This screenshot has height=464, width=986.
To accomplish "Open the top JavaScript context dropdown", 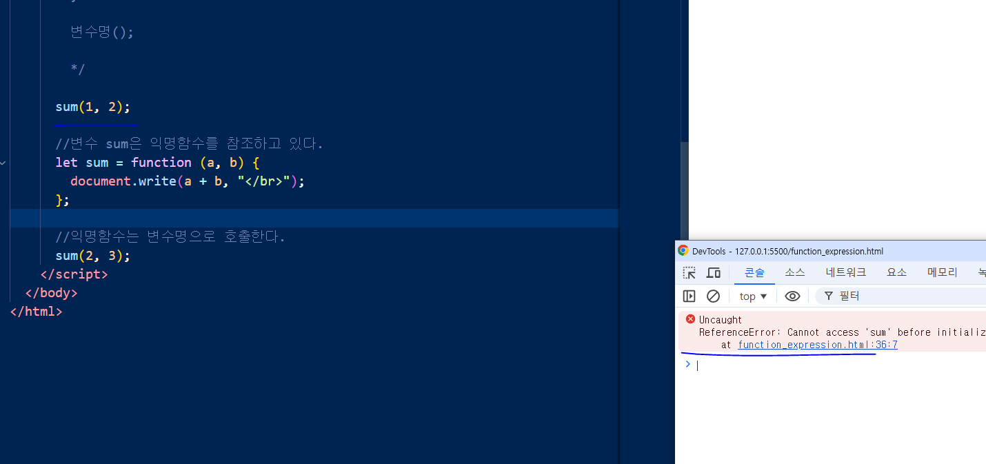I will point(753,296).
